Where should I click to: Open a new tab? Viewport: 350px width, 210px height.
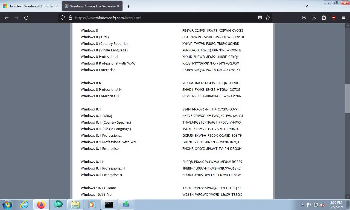128,6
